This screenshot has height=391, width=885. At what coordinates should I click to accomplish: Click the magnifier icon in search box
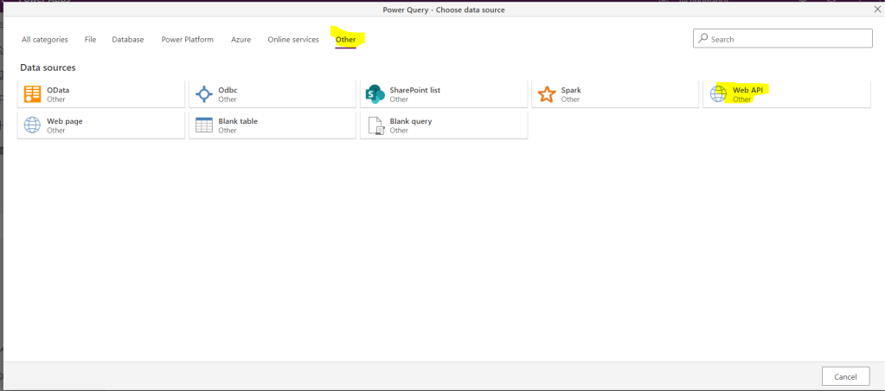pos(702,39)
